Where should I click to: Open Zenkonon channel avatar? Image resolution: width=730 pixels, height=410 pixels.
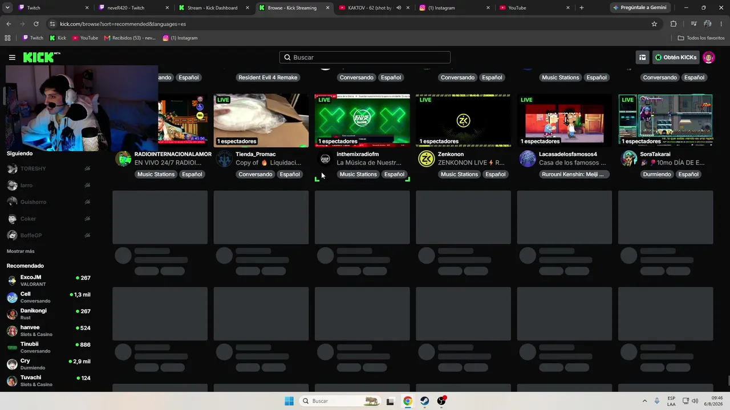click(427, 159)
